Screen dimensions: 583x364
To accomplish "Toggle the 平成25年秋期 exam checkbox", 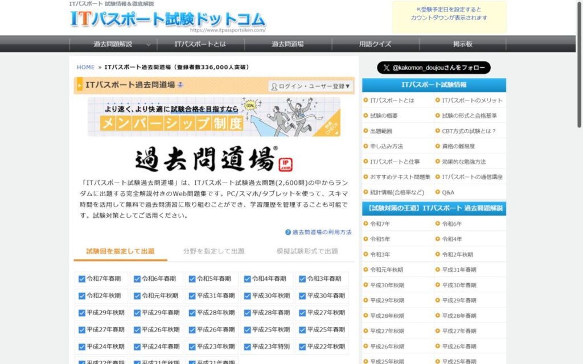I will [x=247, y=330].
